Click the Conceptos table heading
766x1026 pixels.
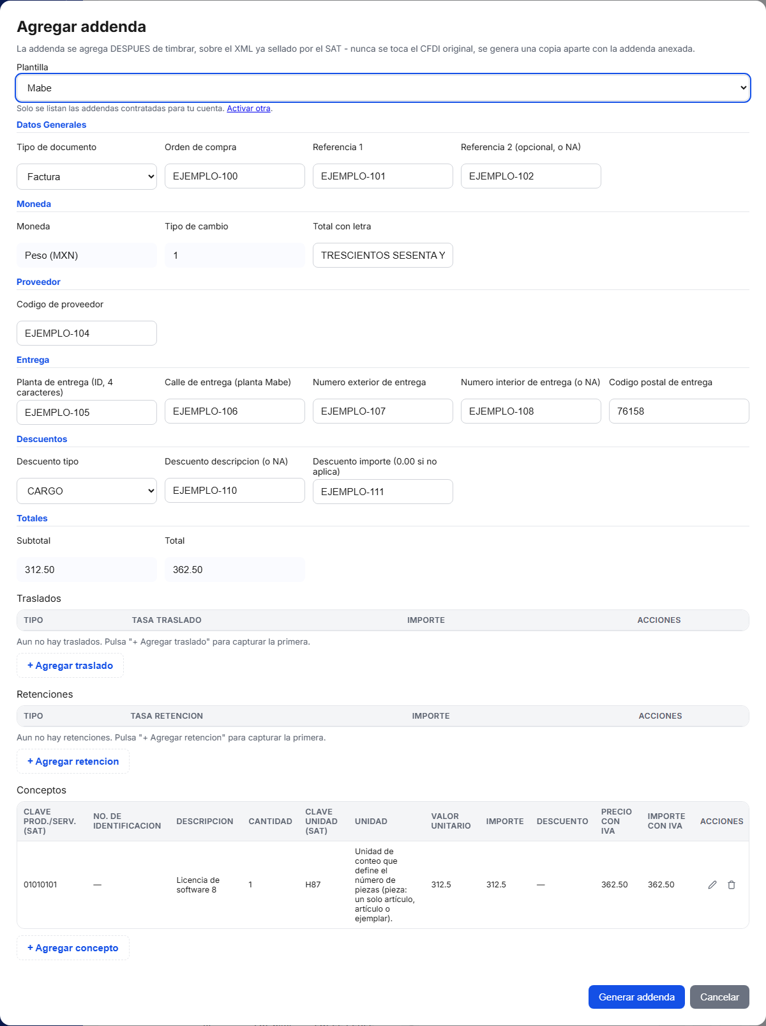pyautogui.click(x=41, y=790)
